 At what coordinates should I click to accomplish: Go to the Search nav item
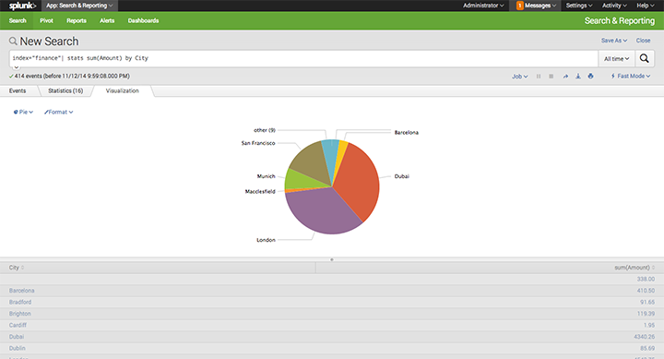click(18, 20)
